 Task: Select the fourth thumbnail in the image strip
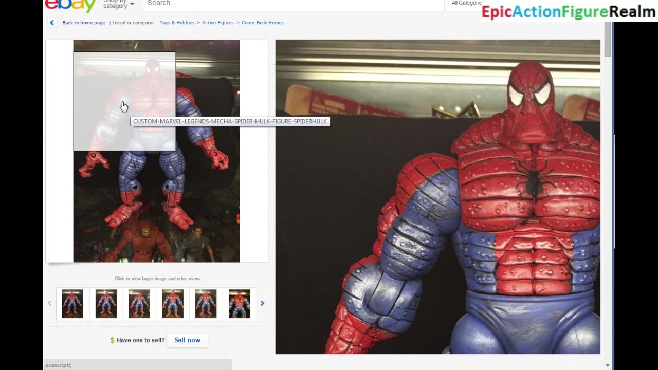pos(173,304)
